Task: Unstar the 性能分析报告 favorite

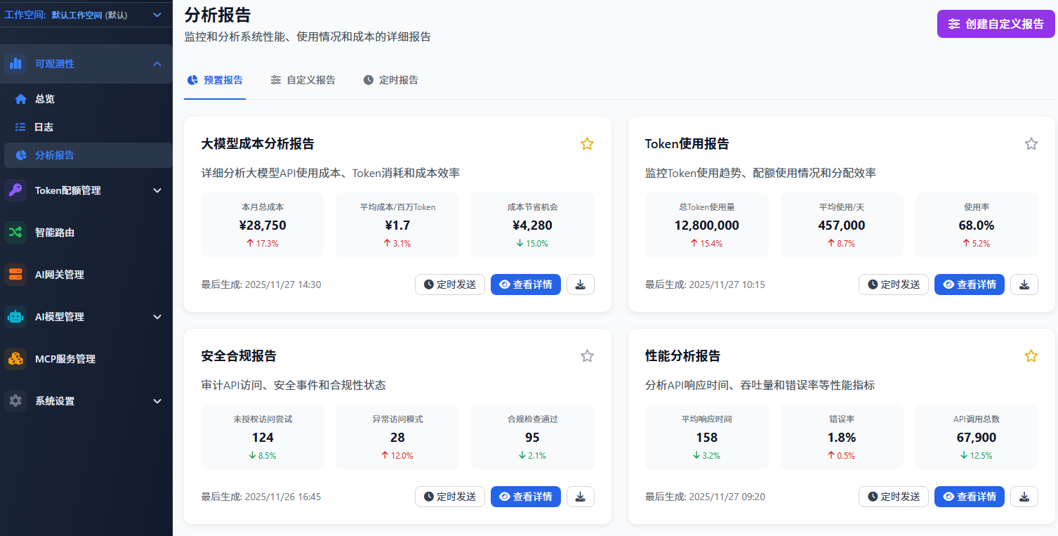Action: click(x=1031, y=356)
